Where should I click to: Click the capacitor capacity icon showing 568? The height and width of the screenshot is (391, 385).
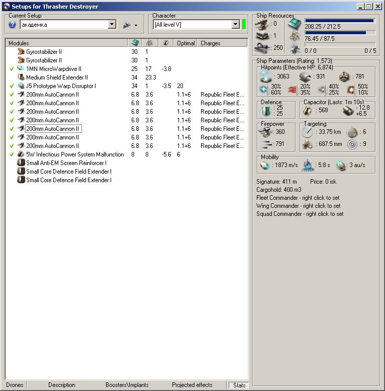pos(308,110)
